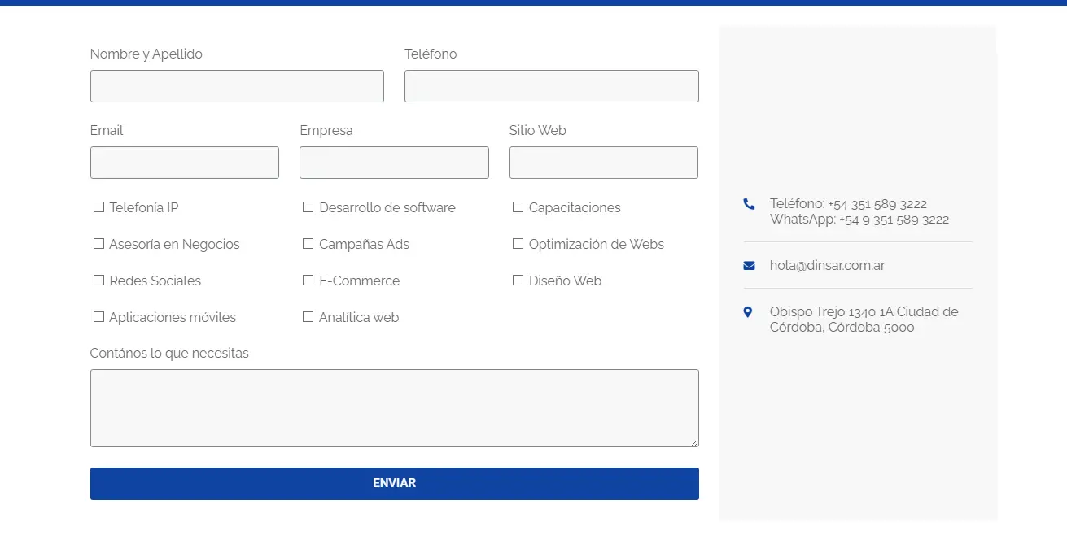Toggle the Campañas Ads checkbox

tap(308, 244)
